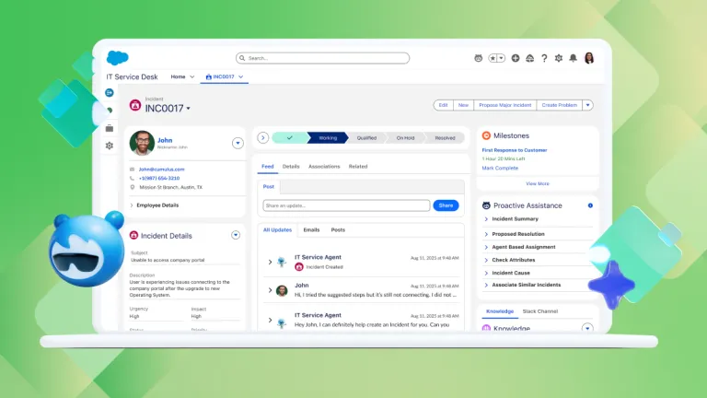Click the Proactive Assistance info icon
707x398 pixels.
590,205
